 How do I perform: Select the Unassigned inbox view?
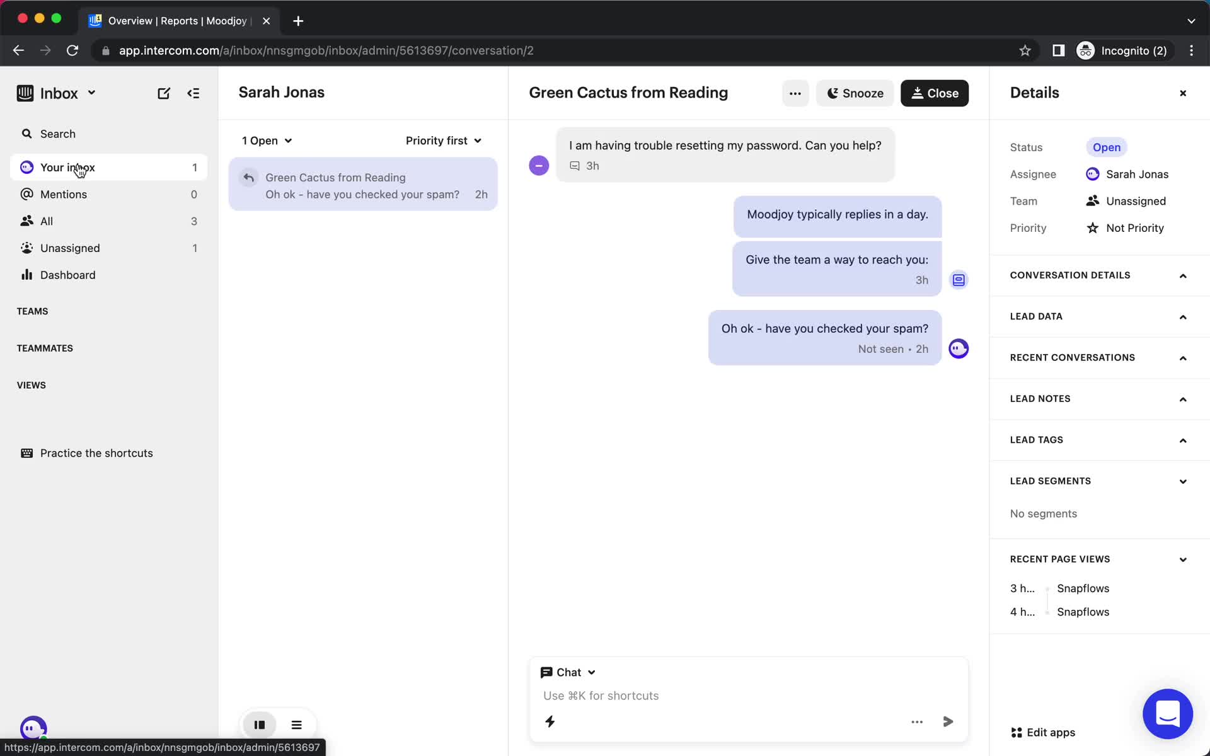click(x=70, y=248)
